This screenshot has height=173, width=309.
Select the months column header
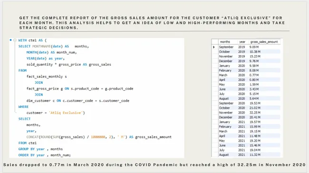point(225,42)
